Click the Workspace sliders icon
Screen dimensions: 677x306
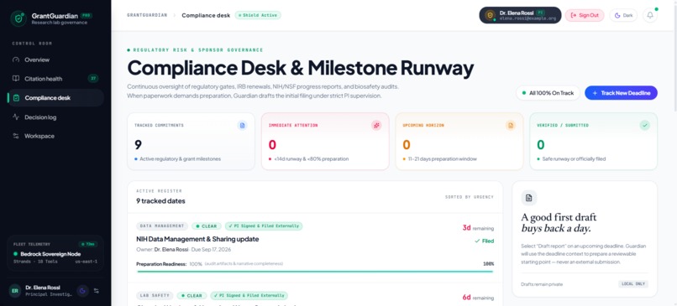point(16,136)
